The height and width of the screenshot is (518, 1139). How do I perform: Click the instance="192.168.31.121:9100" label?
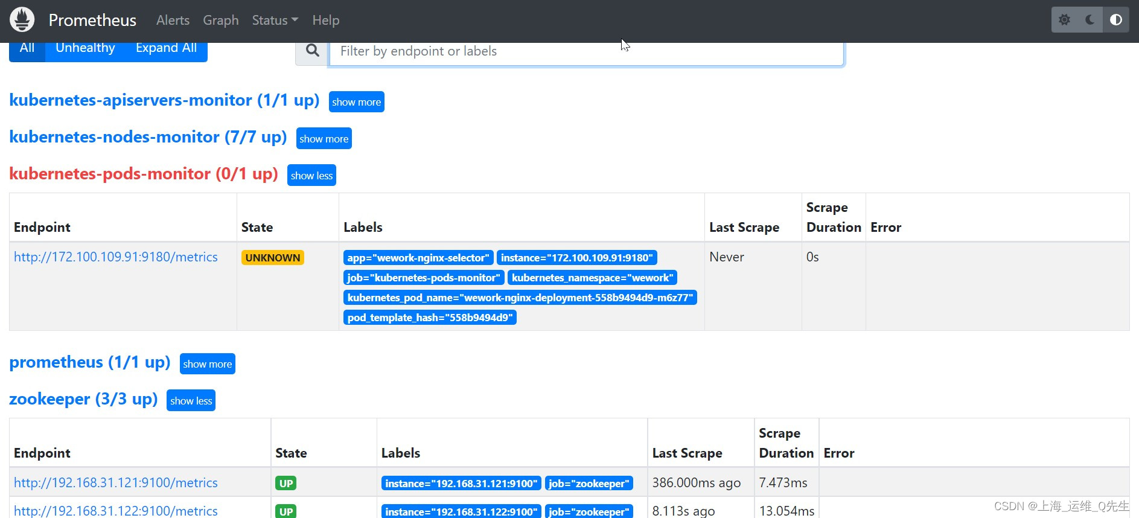click(x=461, y=484)
